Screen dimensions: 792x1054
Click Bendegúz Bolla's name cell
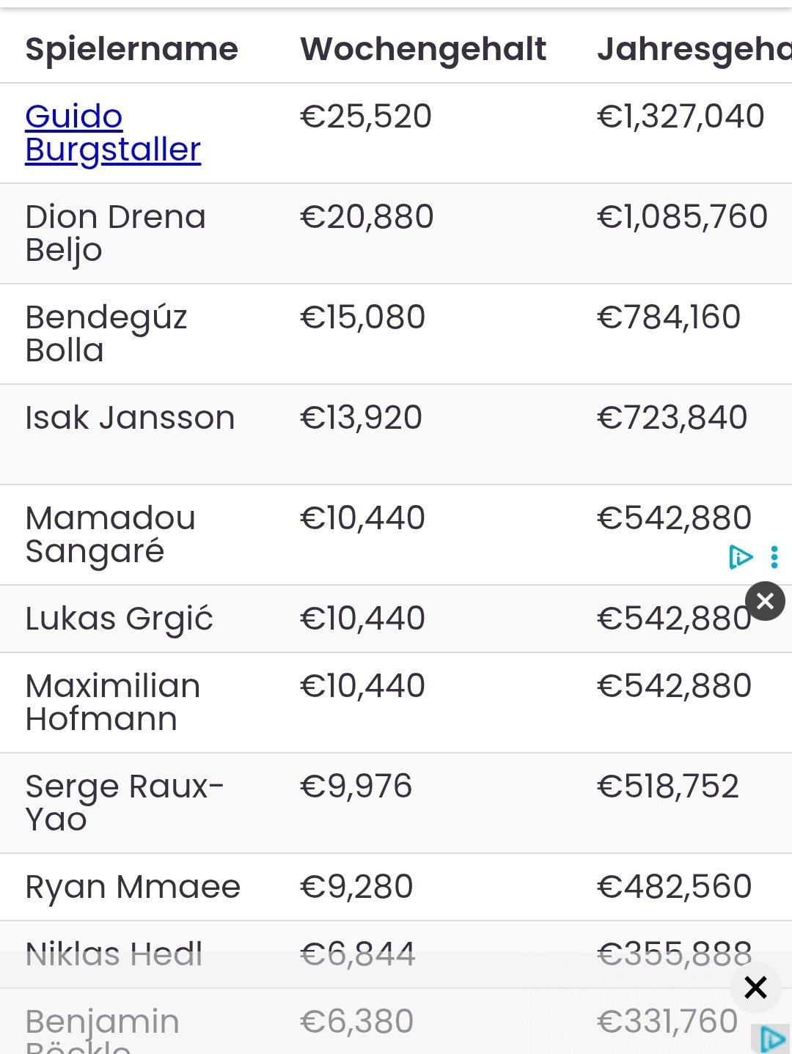[106, 333]
